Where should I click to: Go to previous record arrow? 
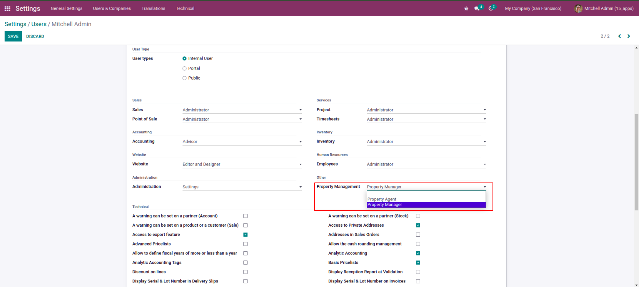(619, 36)
